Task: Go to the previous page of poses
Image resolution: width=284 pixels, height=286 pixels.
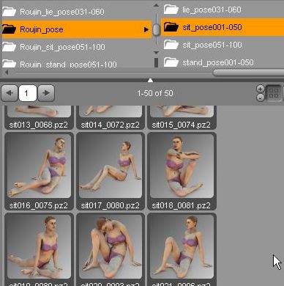Action: coord(10,93)
